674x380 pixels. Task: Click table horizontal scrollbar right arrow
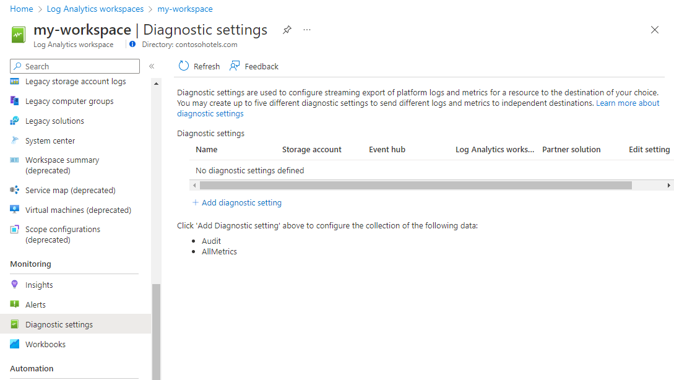click(669, 185)
